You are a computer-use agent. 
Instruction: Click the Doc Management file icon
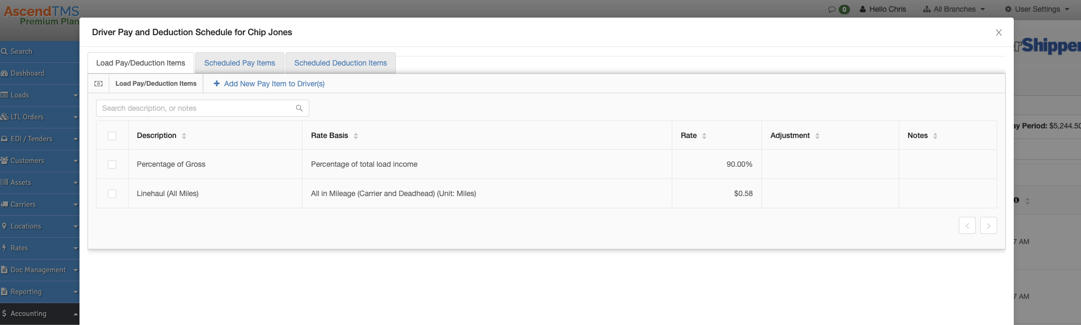click(4, 270)
